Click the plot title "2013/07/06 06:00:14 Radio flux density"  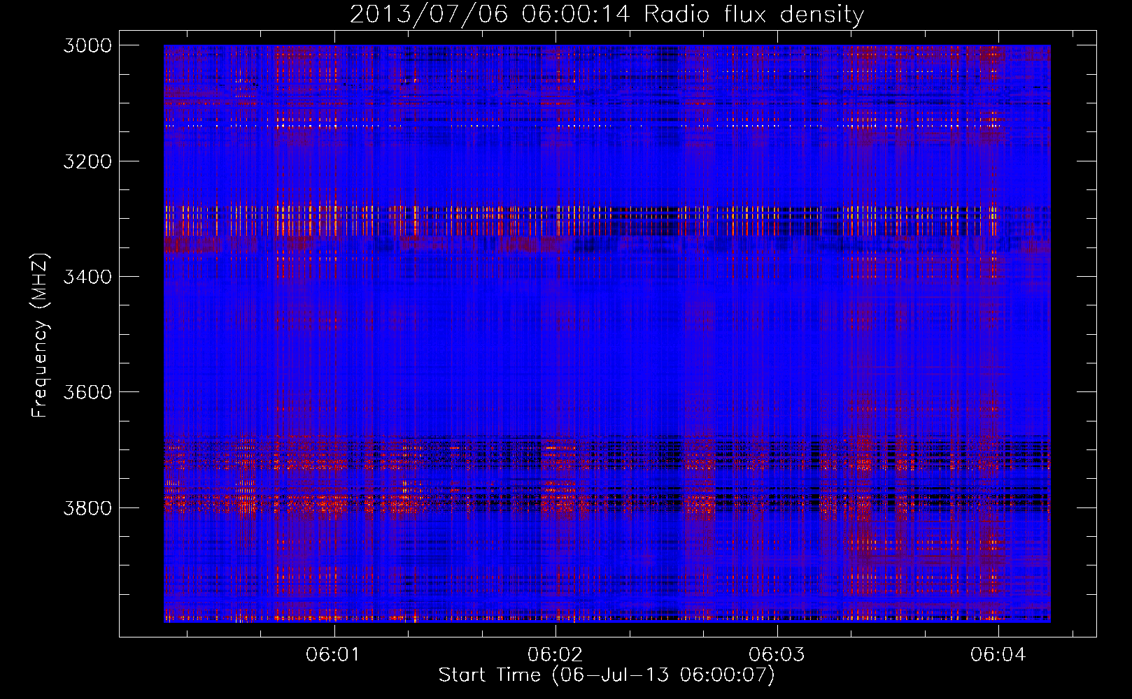click(607, 15)
